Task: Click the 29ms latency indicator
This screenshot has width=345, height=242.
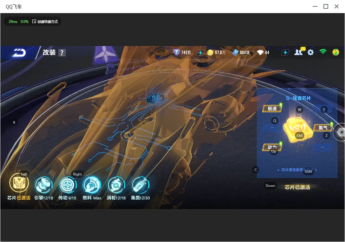Action: click(x=13, y=22)
